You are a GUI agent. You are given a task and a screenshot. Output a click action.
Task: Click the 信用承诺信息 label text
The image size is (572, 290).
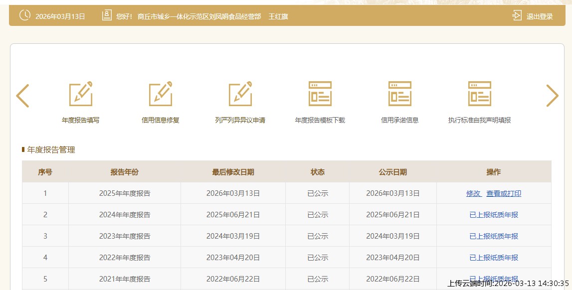(400, 120)
